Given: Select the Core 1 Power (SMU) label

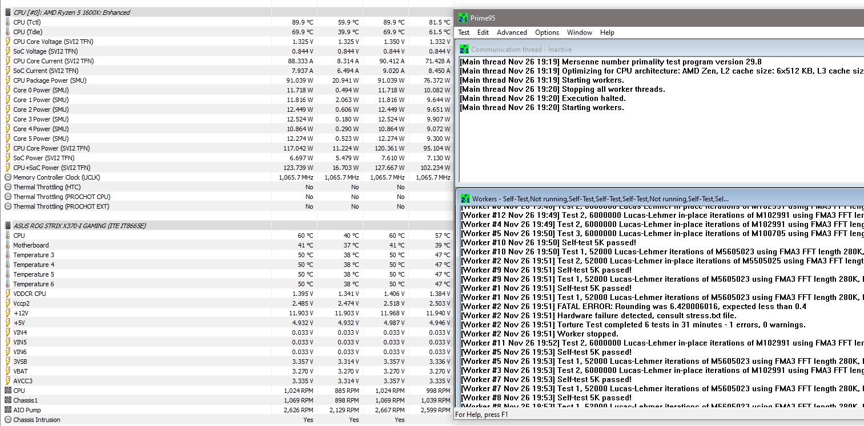Looking at the screenshot, I should 41,99.
